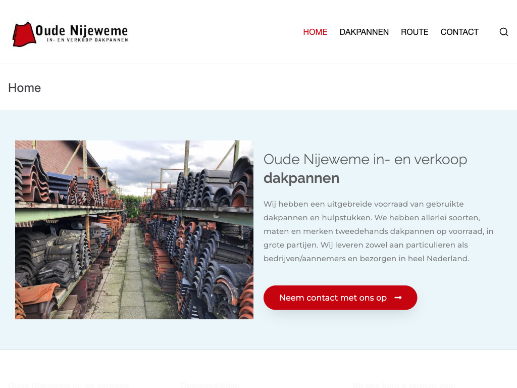Click the 'Home' page title
The height and width of the screenshot is (388, 517).
pos(24,88)
